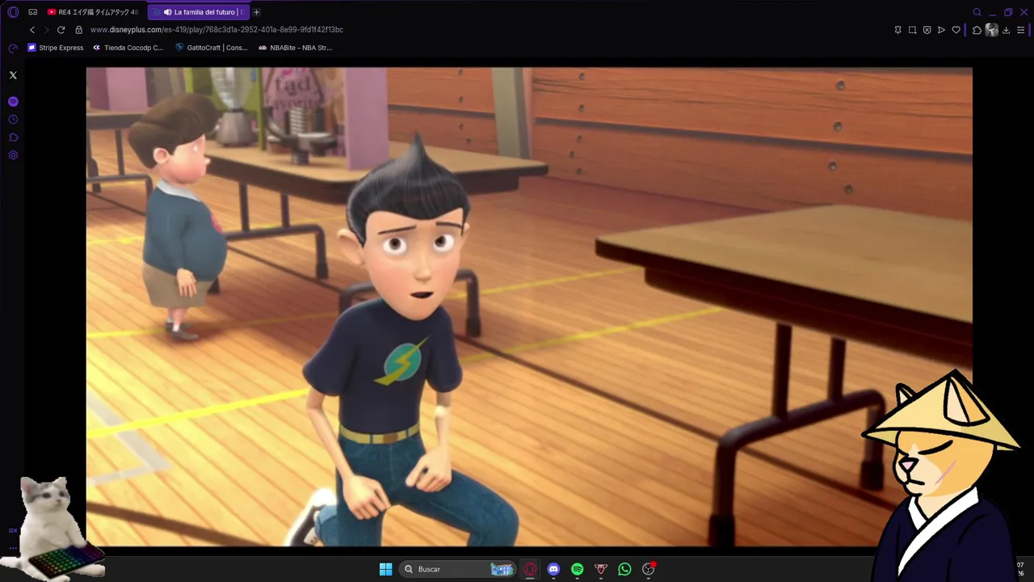
Task: Open the NBABite bookmark
Action: tap(295, 48)
